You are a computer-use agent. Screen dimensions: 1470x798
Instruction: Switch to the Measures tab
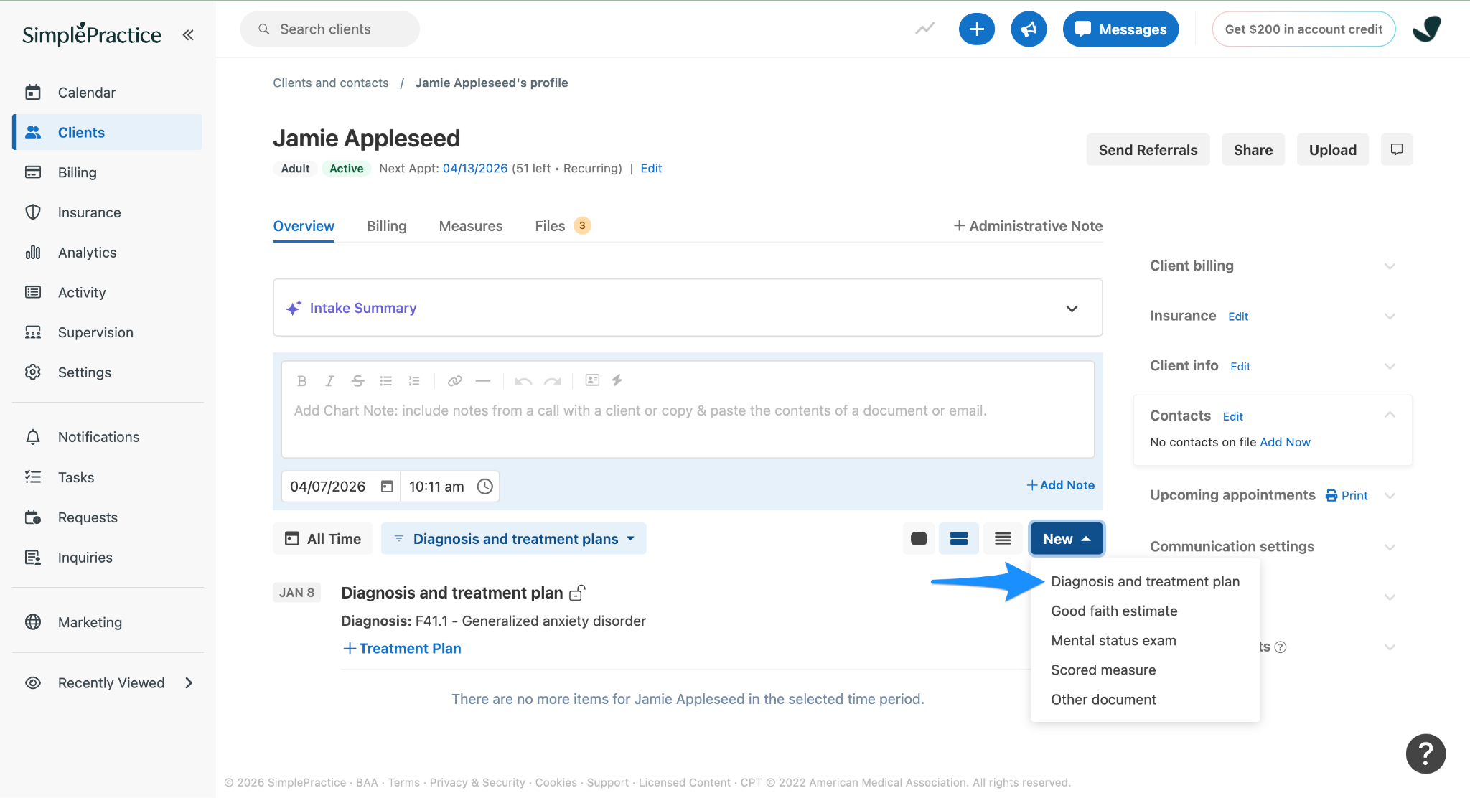pos(471,226)
